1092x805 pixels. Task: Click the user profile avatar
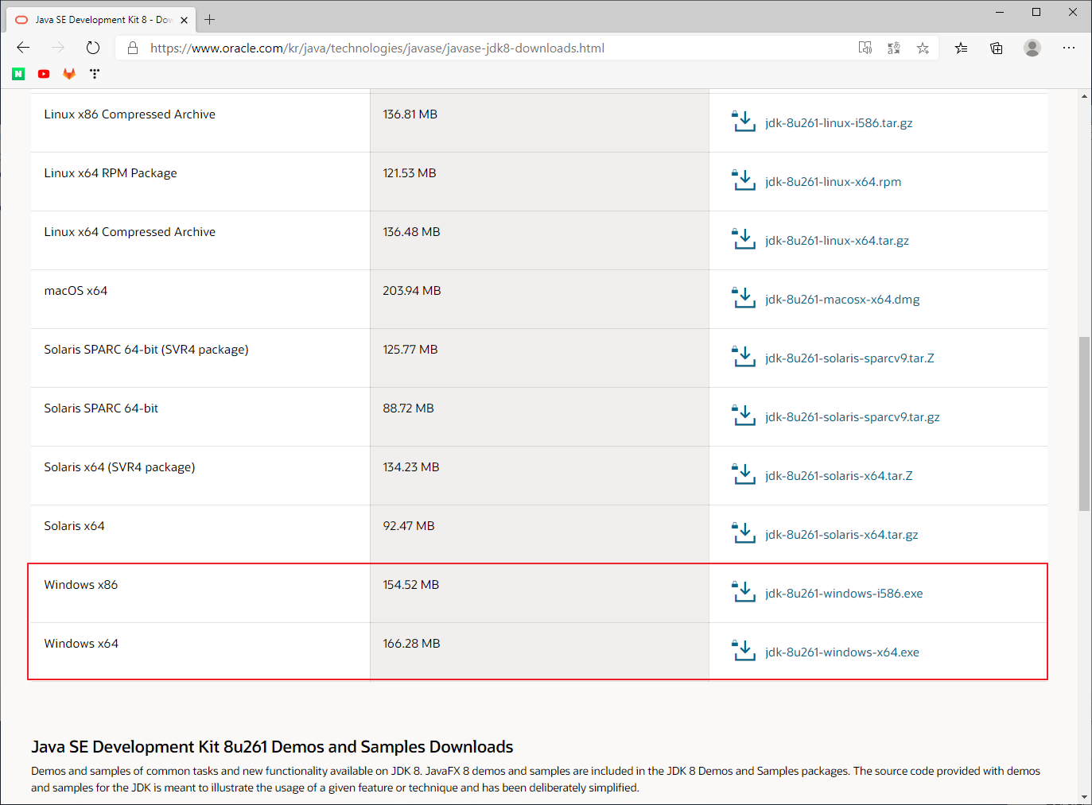click(x=1032, y=48)
